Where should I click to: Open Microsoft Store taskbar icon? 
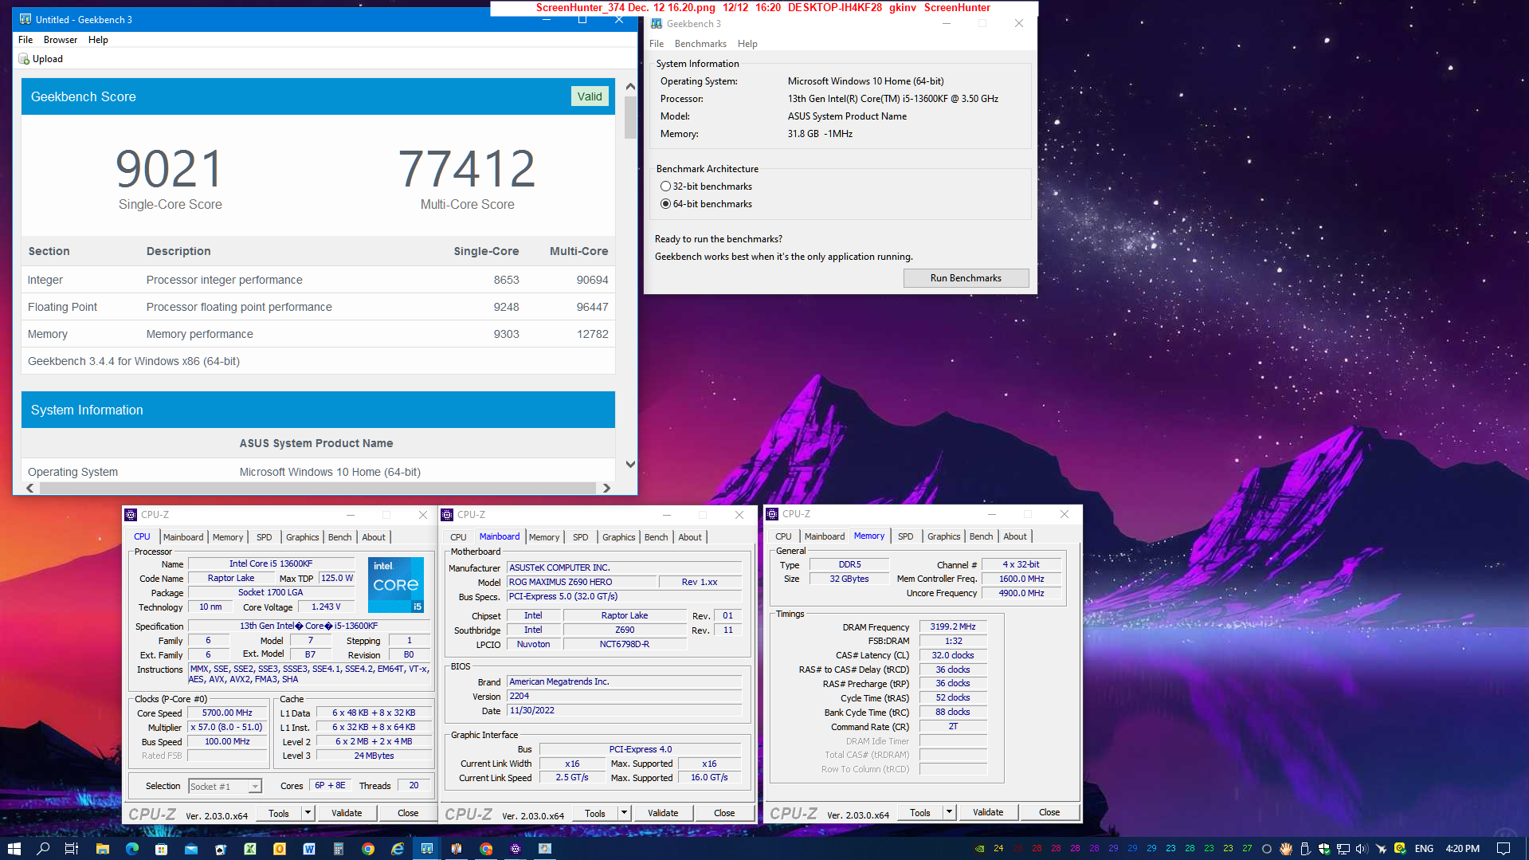(x=161, y=849)
